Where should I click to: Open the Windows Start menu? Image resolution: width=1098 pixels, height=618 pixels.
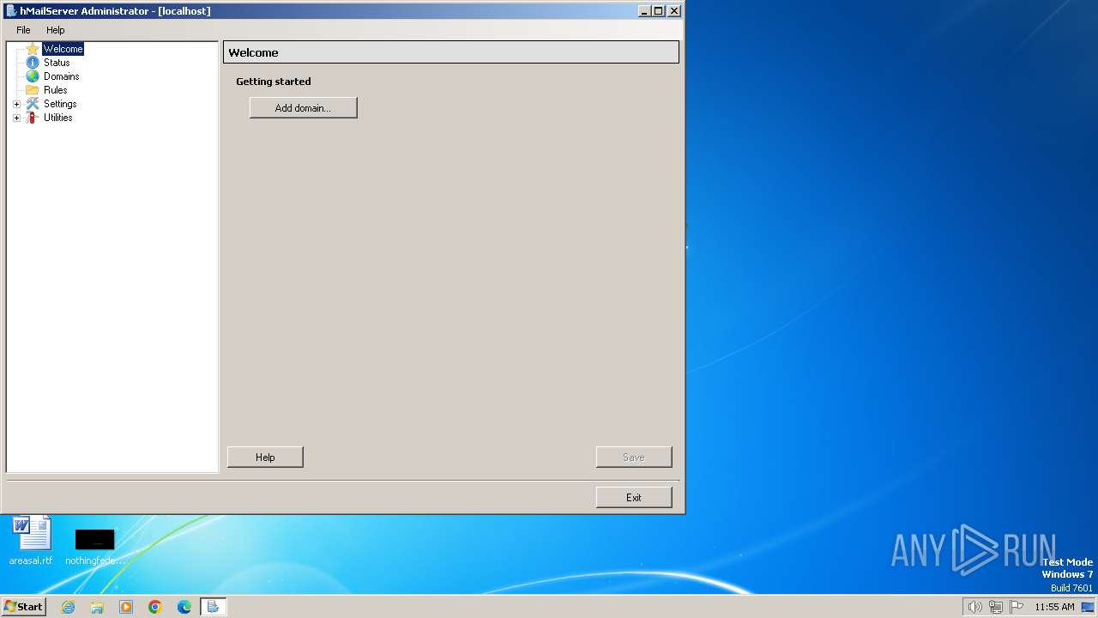pos(24,607)
